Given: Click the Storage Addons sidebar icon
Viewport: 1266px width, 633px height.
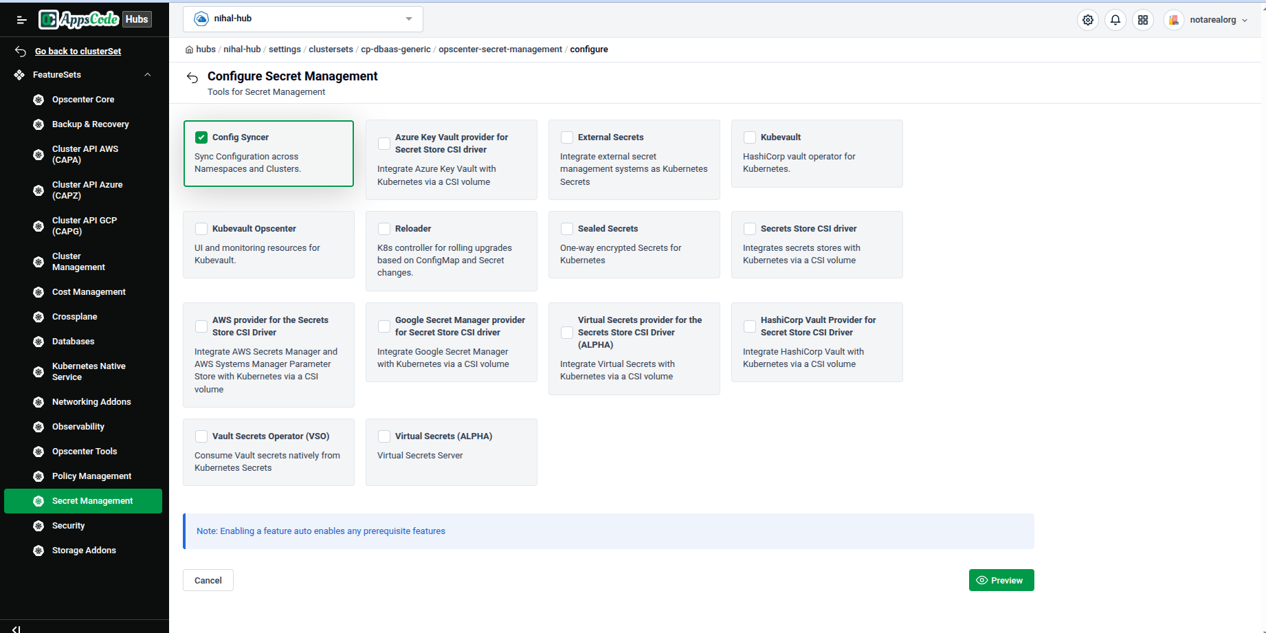Looking at the screenshot, I should click(38, 551).
